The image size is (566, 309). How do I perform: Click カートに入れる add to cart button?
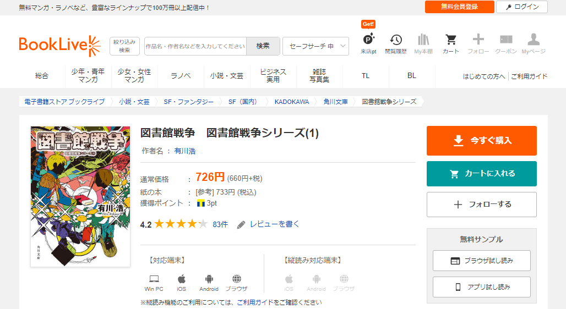pos(482,174)
